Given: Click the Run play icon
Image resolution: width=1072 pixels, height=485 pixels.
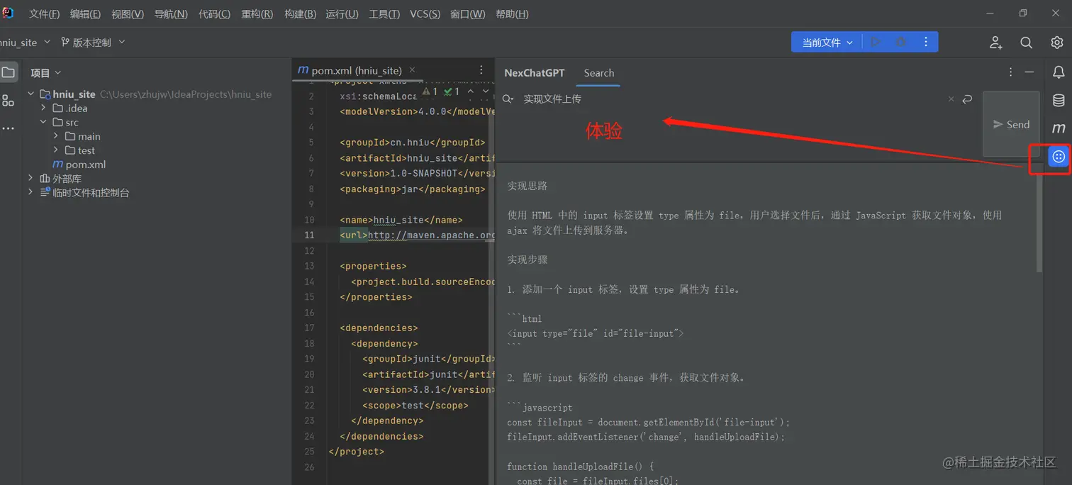Looking at the screenshot, I should tap(876, 43).
